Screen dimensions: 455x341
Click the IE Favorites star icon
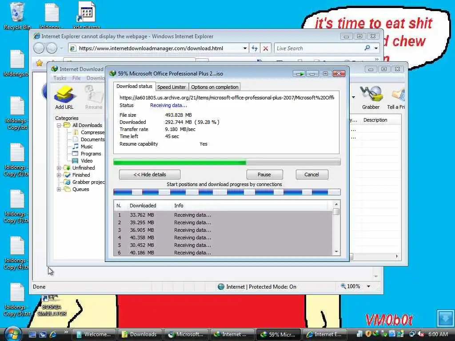39,63
